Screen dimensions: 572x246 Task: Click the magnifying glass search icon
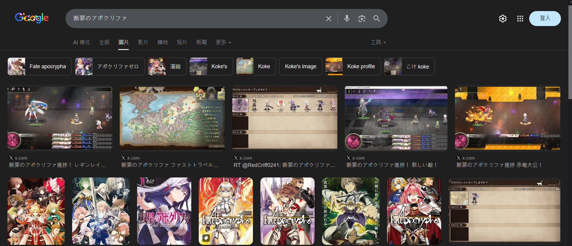pyautogui.click(x=377, y=19)
